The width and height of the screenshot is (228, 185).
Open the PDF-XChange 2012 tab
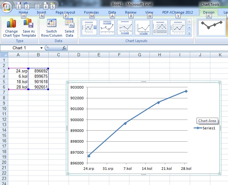coord(177,12)
